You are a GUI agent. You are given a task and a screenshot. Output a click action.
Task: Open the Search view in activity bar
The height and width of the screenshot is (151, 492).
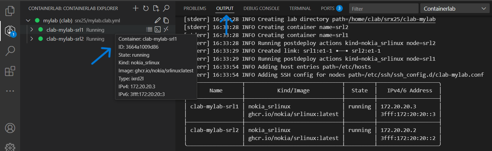10,51
